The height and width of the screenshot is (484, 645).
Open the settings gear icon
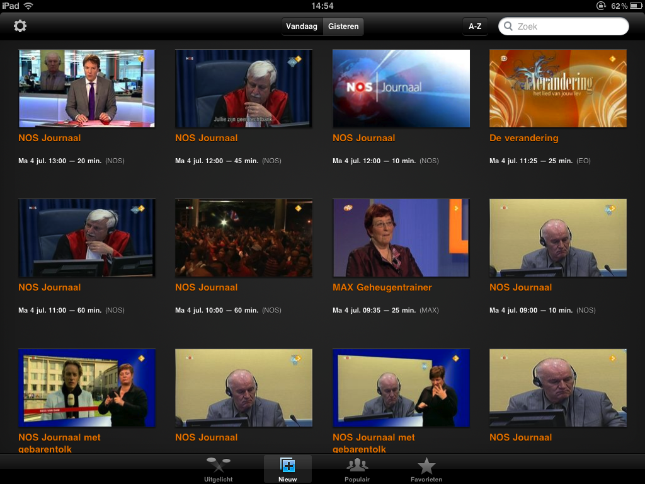pyautogui.click(x=20, y=26)
